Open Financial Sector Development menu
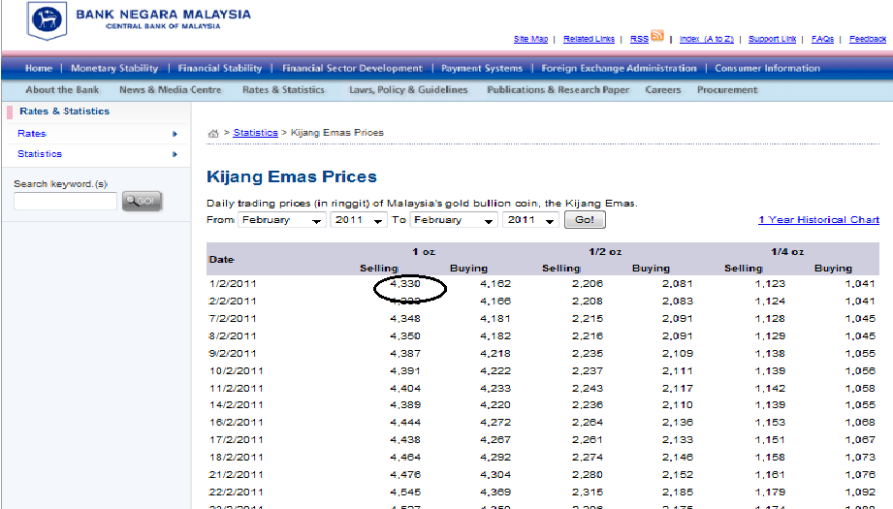The height and width of the screenshot is (509, 893). click(353, 68)
